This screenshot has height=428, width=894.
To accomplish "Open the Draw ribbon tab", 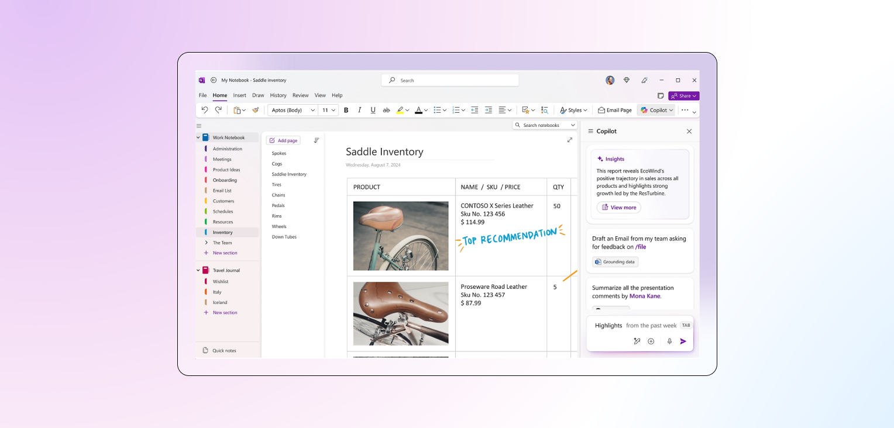I will [258, 95].
